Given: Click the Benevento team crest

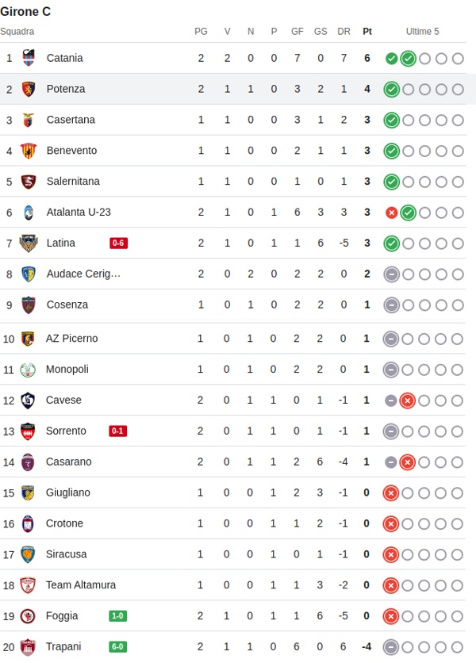Looking at the screenshot, I should tap(28, 151).
